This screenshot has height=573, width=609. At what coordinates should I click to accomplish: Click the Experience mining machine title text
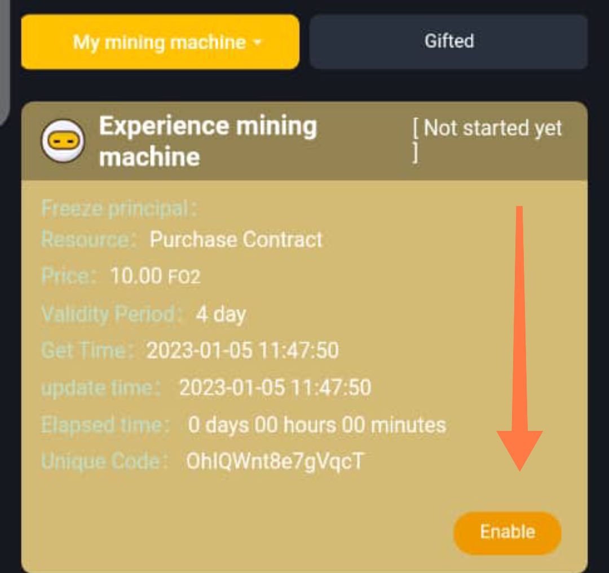[x=209, y=140]
